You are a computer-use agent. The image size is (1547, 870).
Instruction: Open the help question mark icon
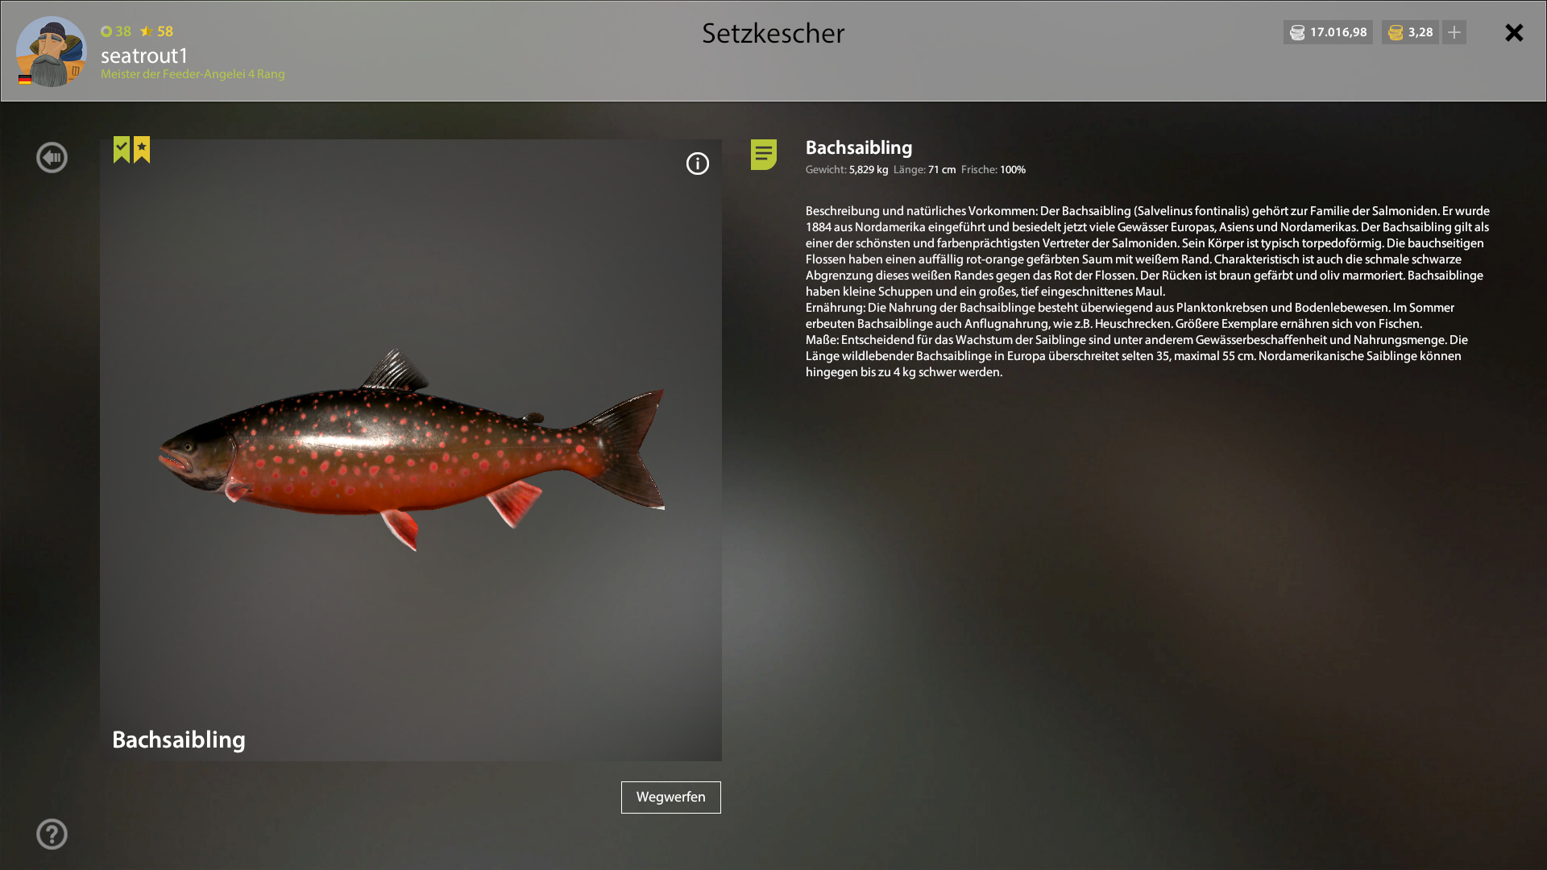pos(52,834)
